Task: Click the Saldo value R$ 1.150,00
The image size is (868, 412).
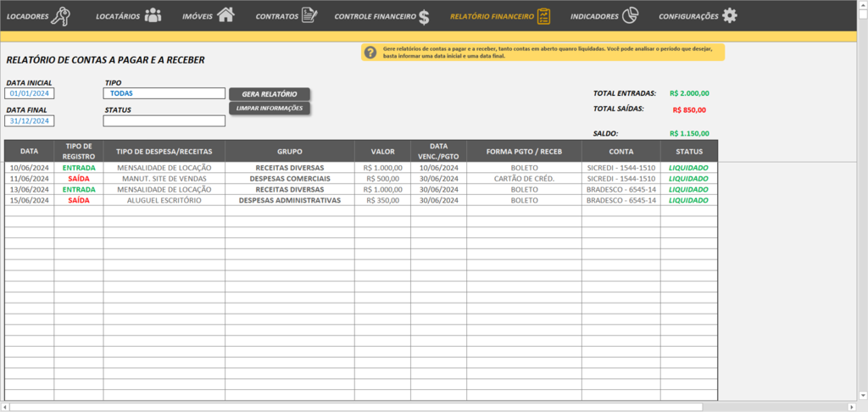Action: coord(689,133)
